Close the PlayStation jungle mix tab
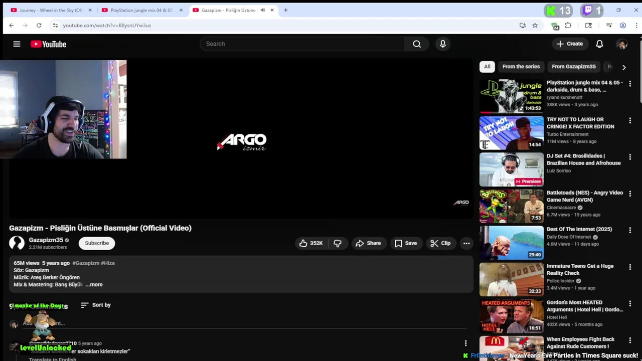This screenshot has width=642, height=361. [x=181, y=10]
